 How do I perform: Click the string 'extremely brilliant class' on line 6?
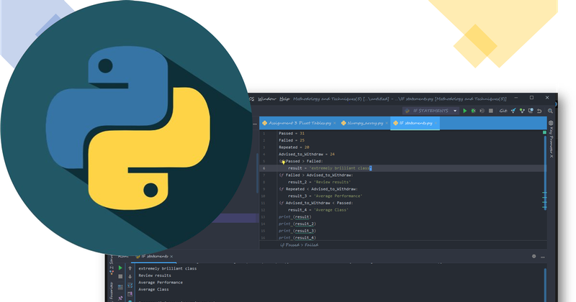click(x=340, y=168)
